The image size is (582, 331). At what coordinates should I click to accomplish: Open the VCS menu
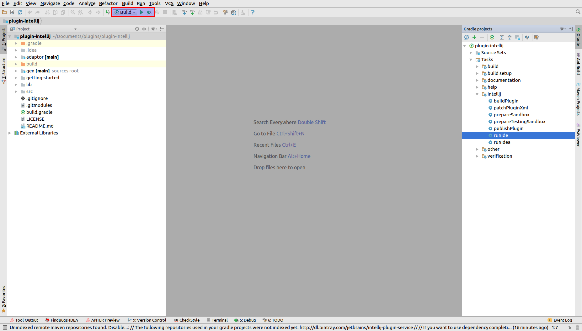point(169,3)
